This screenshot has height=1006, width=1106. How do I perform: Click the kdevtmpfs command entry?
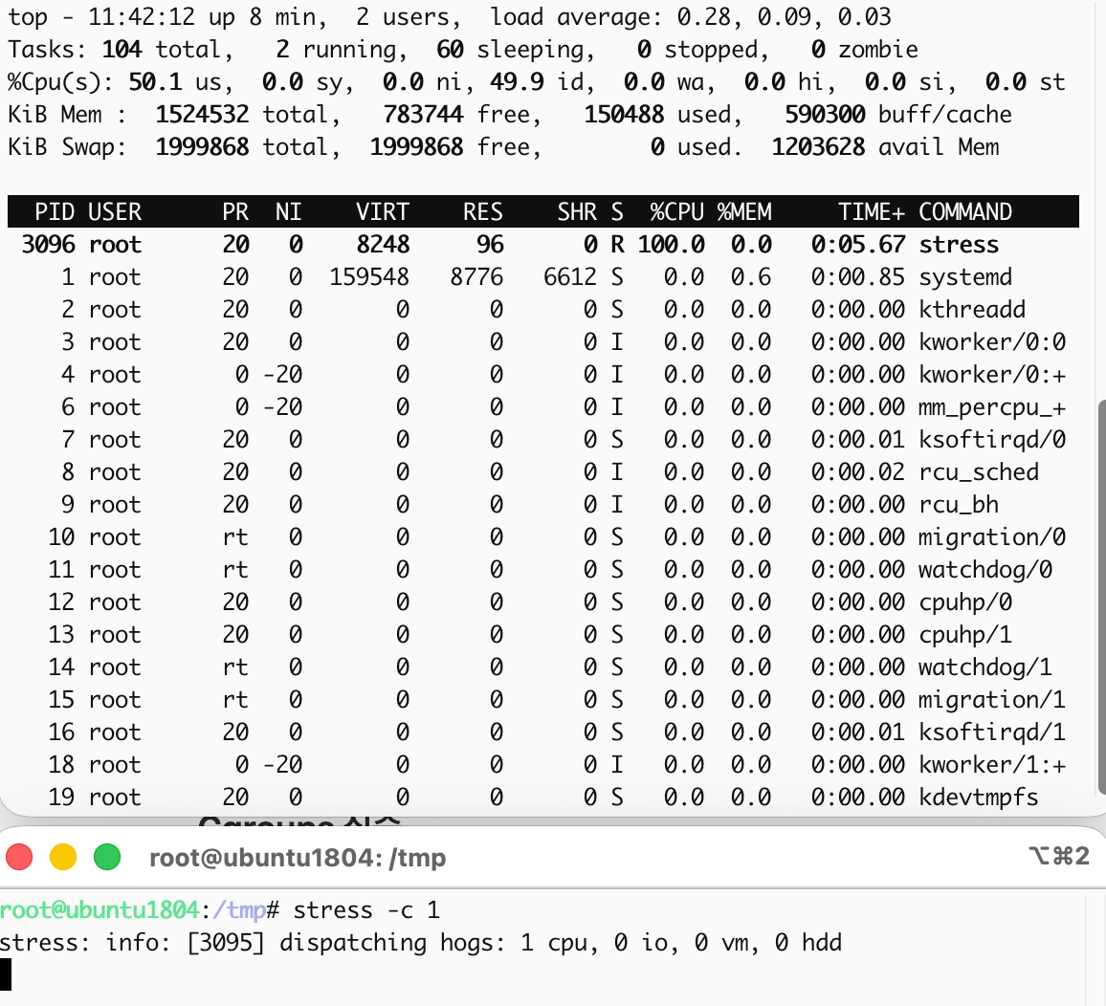pyautogui.click(x=979, y=798)
